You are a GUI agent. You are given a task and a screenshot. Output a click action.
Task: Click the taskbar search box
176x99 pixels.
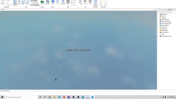(21, 97)
